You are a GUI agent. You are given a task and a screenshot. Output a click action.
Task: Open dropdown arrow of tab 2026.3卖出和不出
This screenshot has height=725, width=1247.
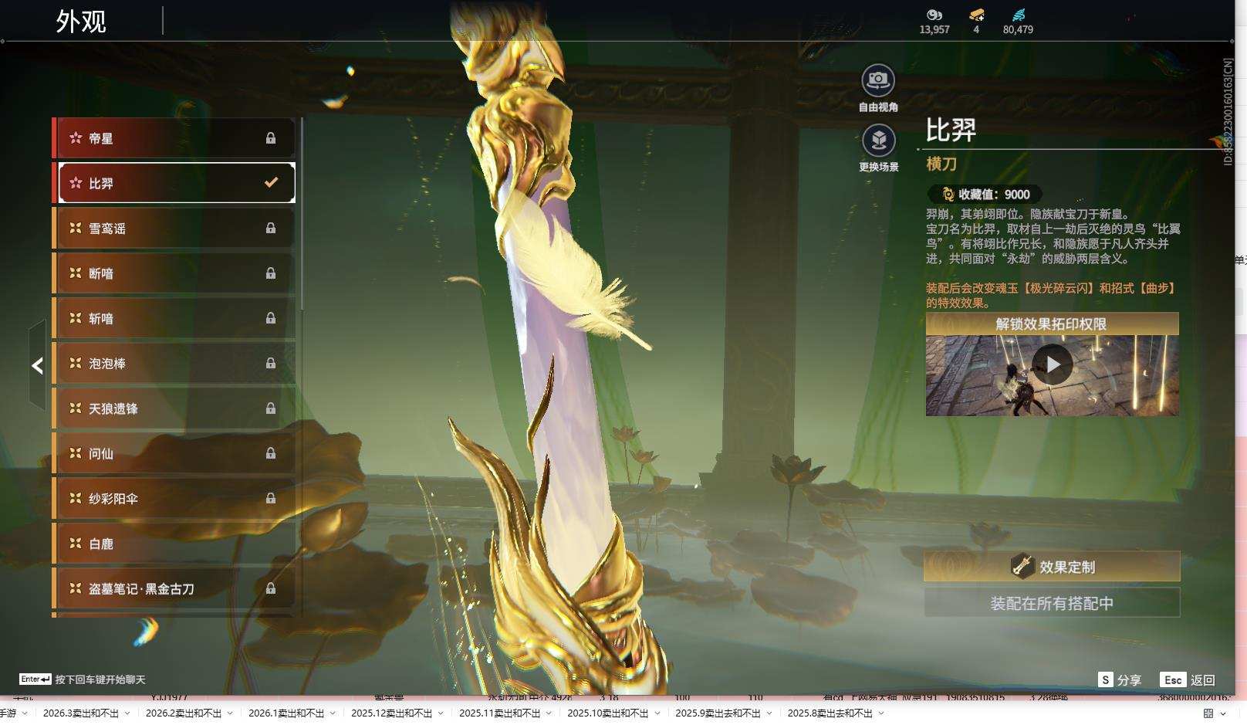(x=127, y=713)
